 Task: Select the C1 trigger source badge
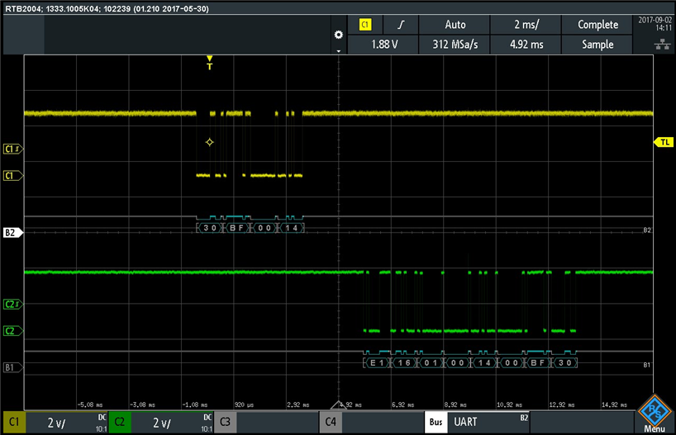365,25
